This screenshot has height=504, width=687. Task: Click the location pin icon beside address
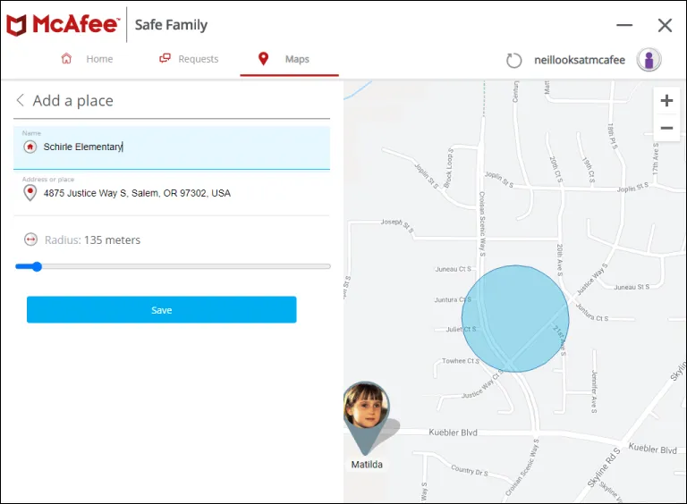click(30, 193)
